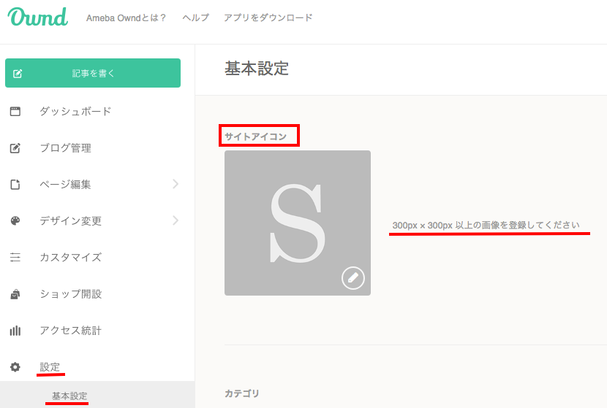Click the ページ編集 page icon
Image resolution: width=607 pixels, height=408 pixels.
(15, 185)
